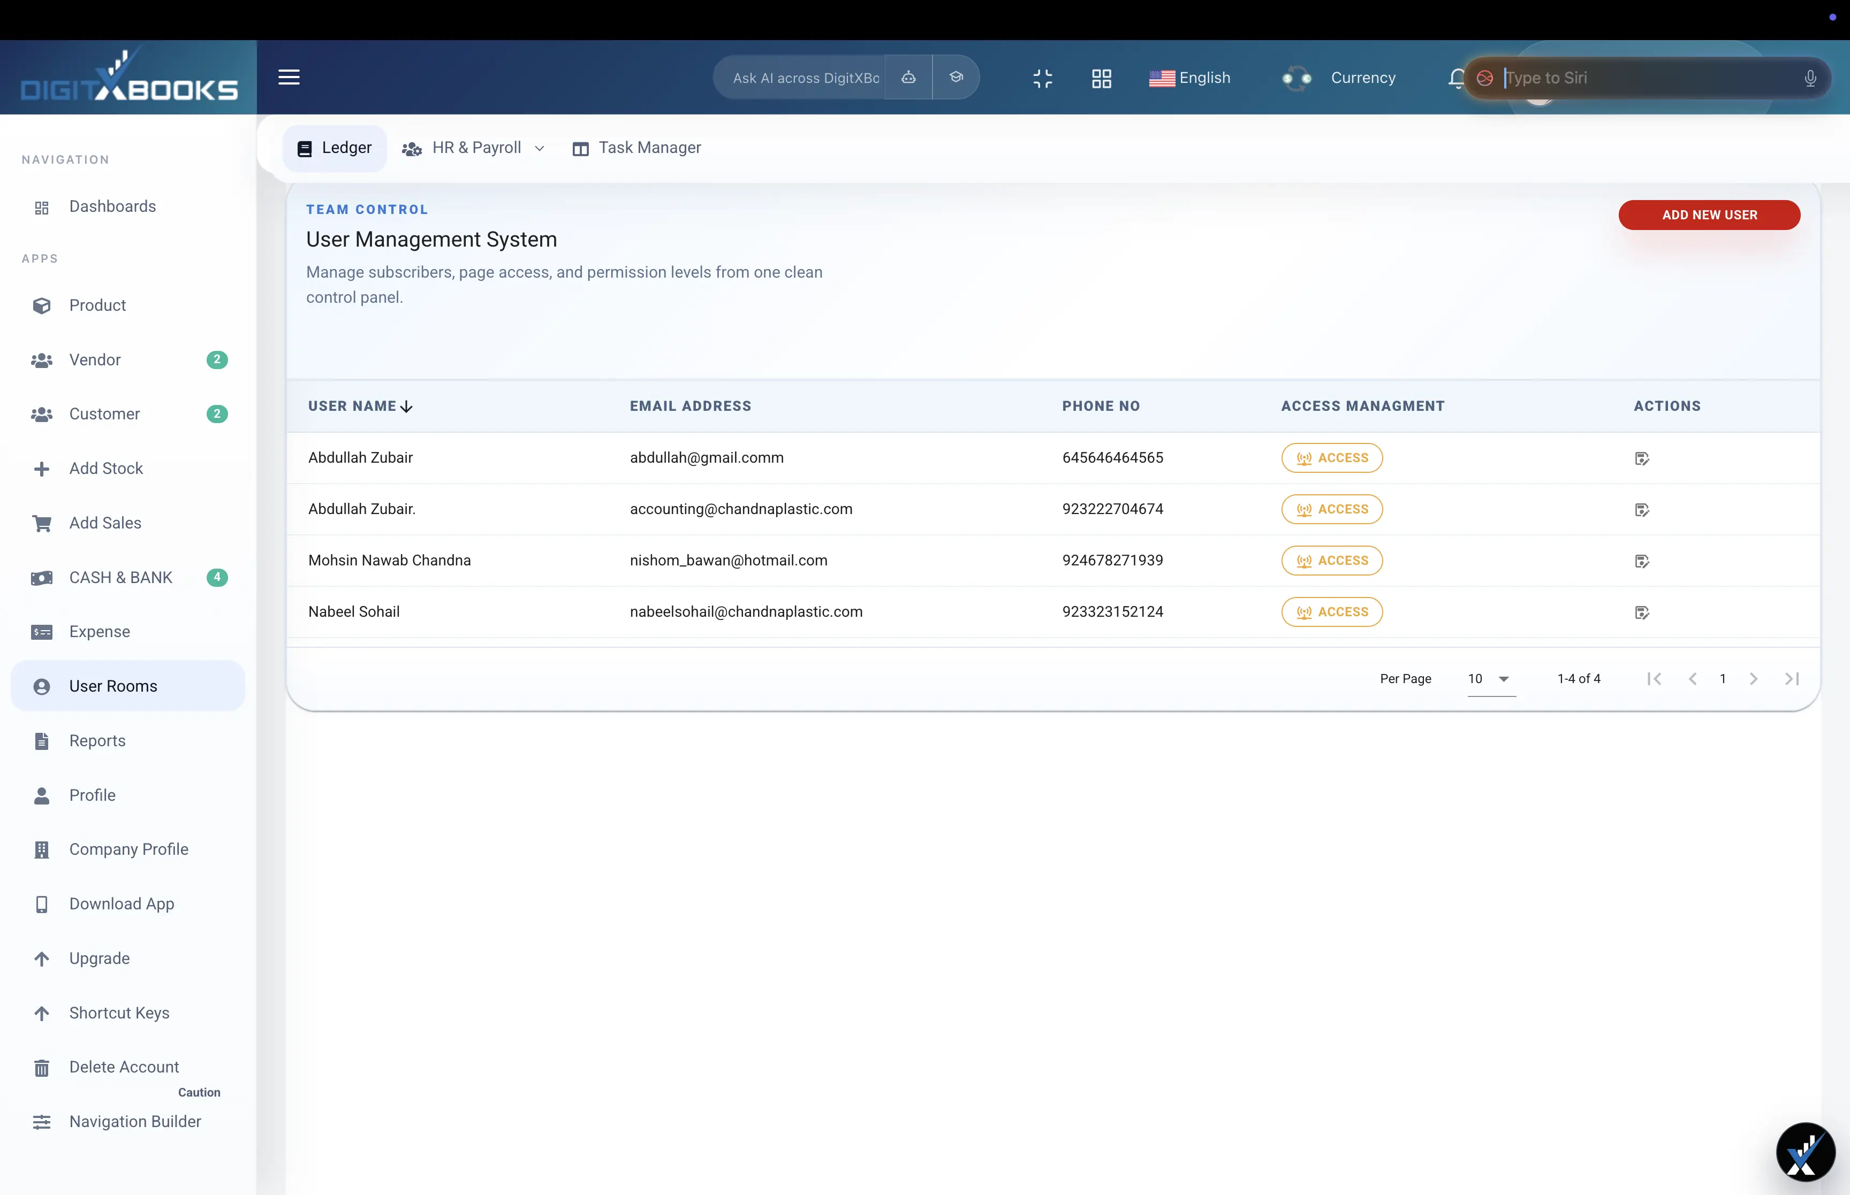Viewport: 1850px width, 1195px height.
Task: Toggle Access for Abdullah Zubair's first account
Action: point(1331,458)
